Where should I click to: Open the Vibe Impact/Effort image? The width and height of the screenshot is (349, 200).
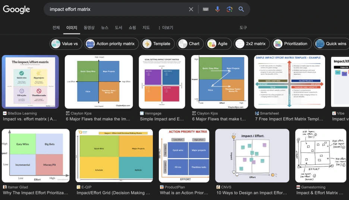tap(340, 82)
